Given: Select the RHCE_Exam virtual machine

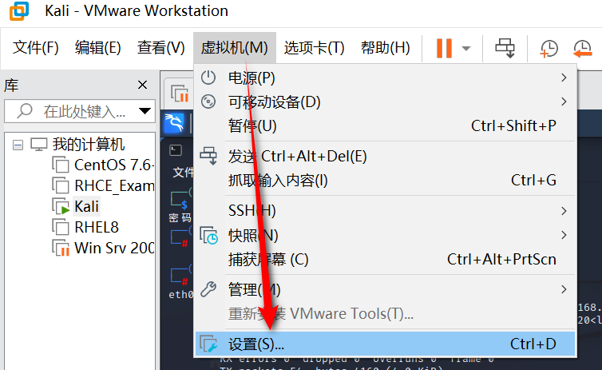Looking at the screenshot, I should (x=114, y=186).
